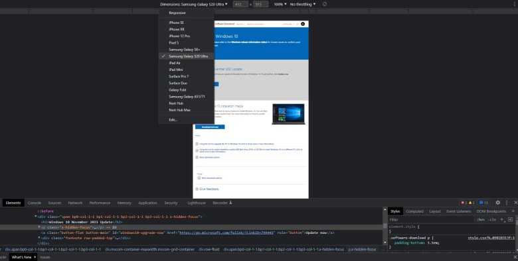Open the three-dot customize DevTools menu
This screenshot has height=261, width=518.
(507, 203)
